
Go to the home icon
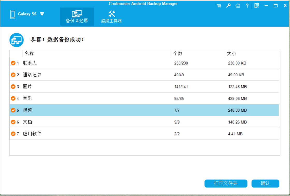tap(238, 6)
